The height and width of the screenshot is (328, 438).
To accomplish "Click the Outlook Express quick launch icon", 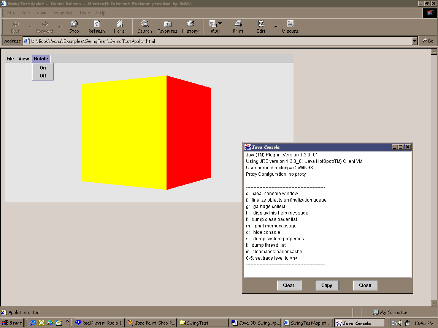I will [x=41, y=323].
